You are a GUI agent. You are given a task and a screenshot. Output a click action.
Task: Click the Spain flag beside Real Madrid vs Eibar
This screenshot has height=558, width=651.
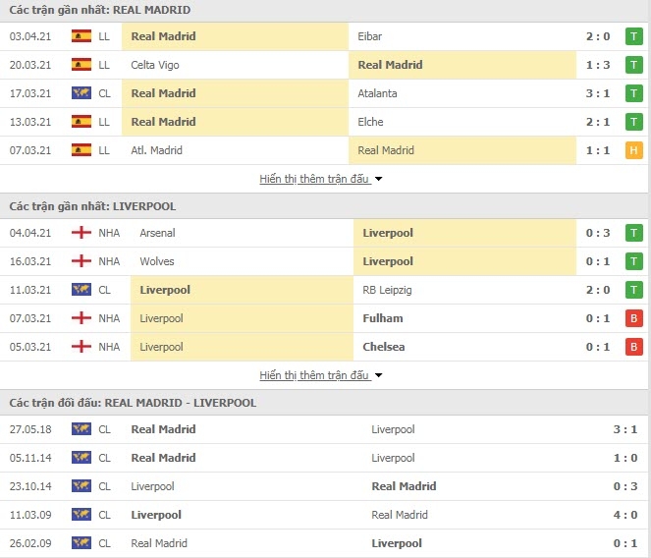(81, 36)
